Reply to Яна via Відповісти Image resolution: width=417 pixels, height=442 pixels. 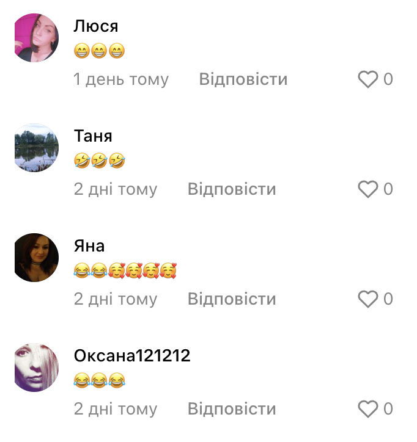pos(232,299)
